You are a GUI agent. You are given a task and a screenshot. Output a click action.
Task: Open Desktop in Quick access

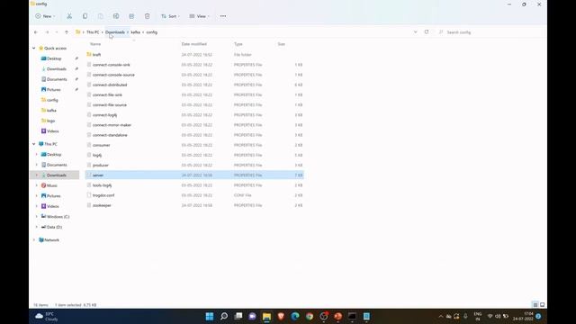(54, 58)
